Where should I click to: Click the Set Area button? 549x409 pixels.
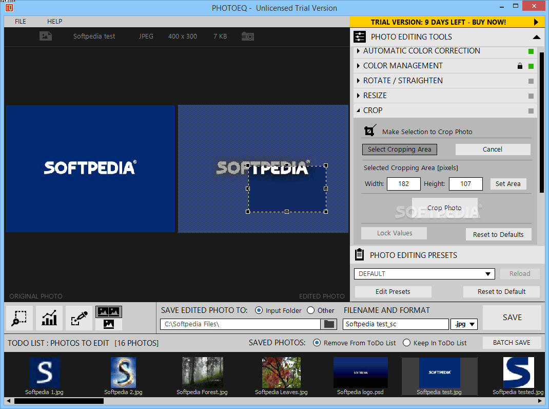point(508,184)
